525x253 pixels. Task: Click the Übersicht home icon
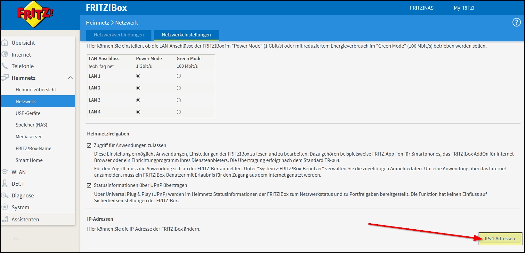(x=5, y=42)
